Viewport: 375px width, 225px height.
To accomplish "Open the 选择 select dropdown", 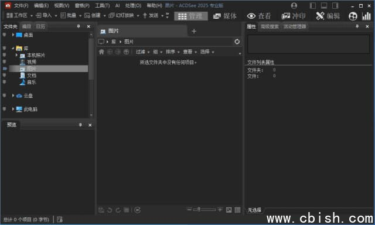I will (x=207, y=52).
